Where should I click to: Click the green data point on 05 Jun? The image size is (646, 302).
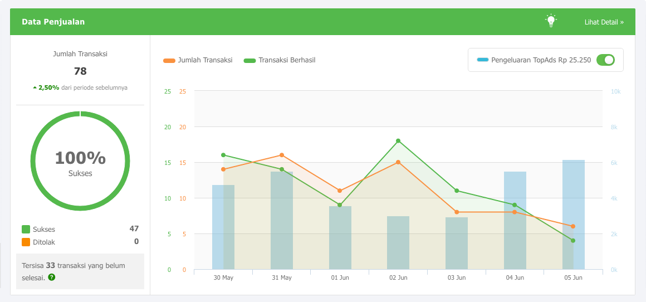(573, 241)
